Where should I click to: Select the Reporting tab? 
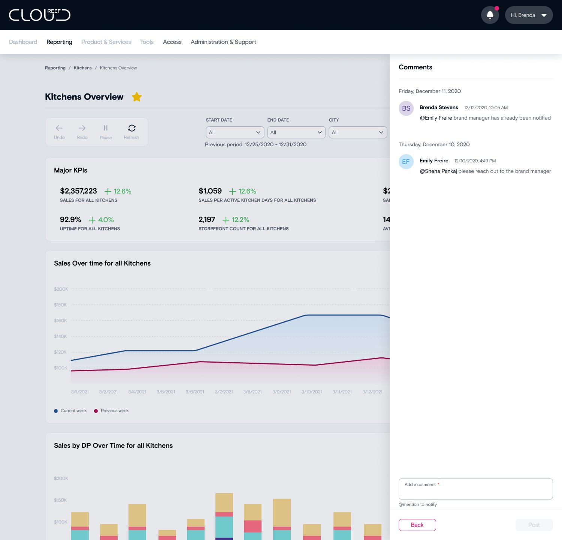59,42
